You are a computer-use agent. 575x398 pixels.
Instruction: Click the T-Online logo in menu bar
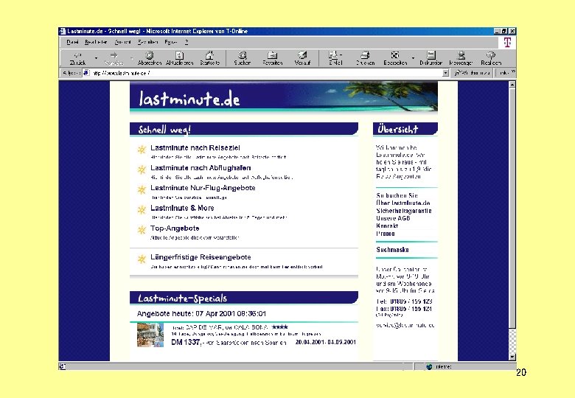coord(507,43)
